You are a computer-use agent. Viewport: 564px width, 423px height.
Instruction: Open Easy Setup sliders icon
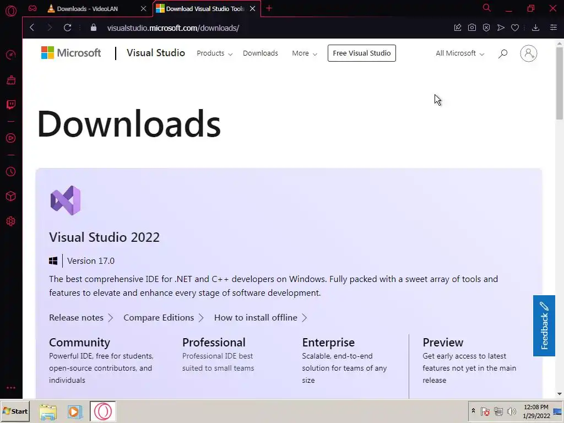click(x=554, y=28)
